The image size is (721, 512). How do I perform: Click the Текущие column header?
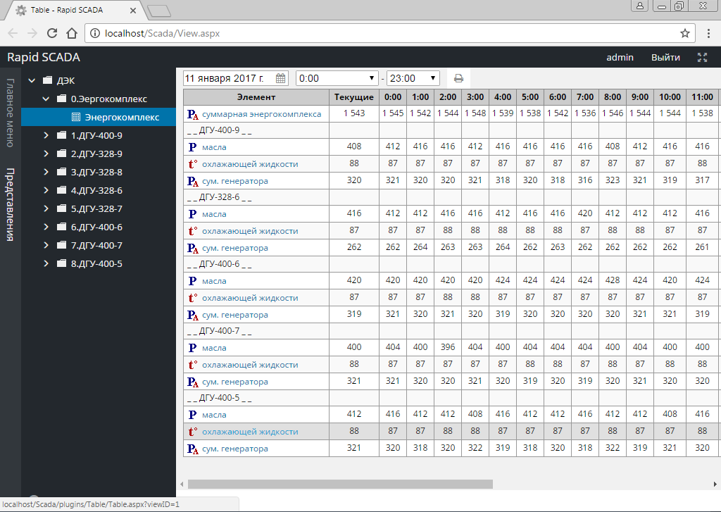354,97
